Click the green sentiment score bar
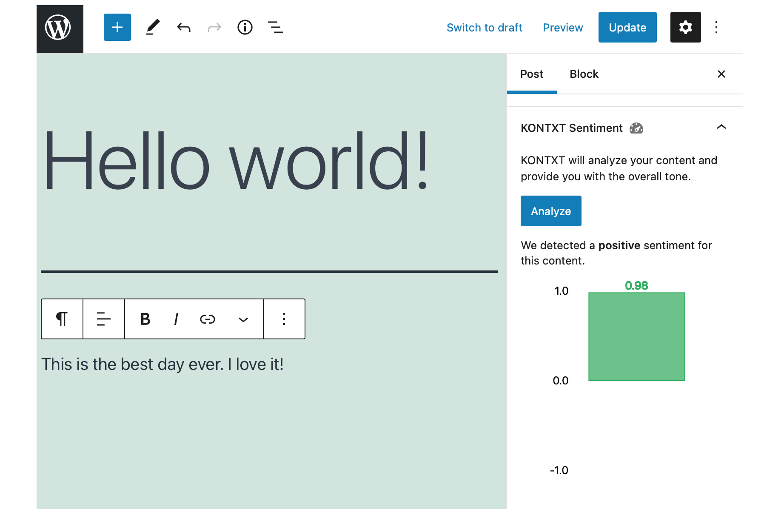Viewport: 784px width, 509px height. click(x=637, y=336)
